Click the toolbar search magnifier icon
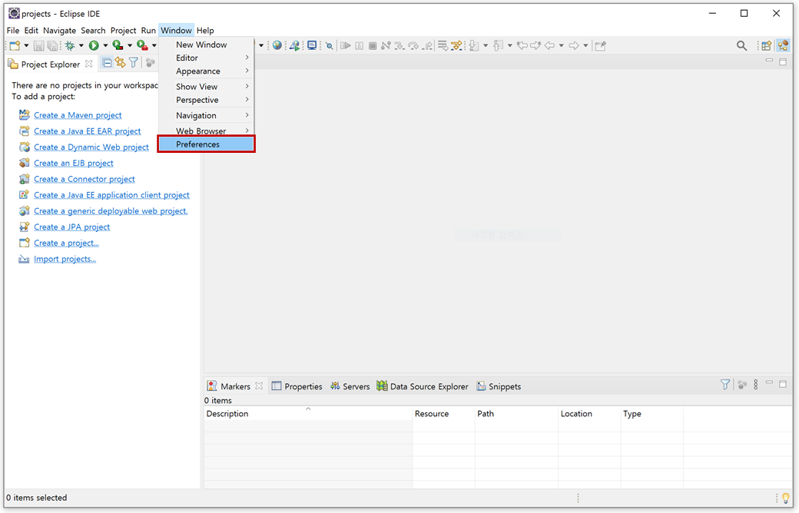799x513 pixels. (742, 46)
